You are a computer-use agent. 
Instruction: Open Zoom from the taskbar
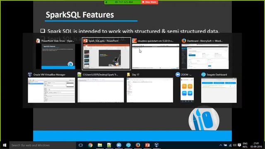[119, 145]
